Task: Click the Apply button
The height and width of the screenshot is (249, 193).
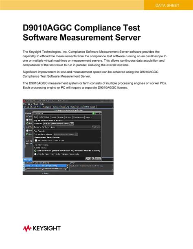Action: (88, 159)
